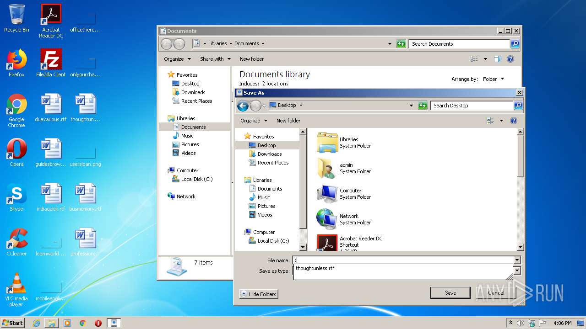The image size is (586, 329).
Task: Click Search Desktop field in Save As
Action: pos(472,106)
